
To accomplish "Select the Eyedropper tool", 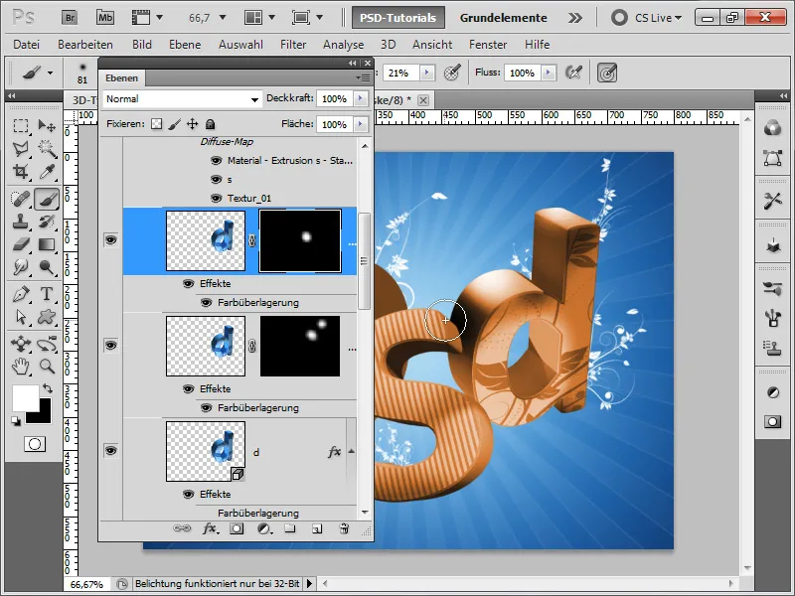I will (47, 171).
